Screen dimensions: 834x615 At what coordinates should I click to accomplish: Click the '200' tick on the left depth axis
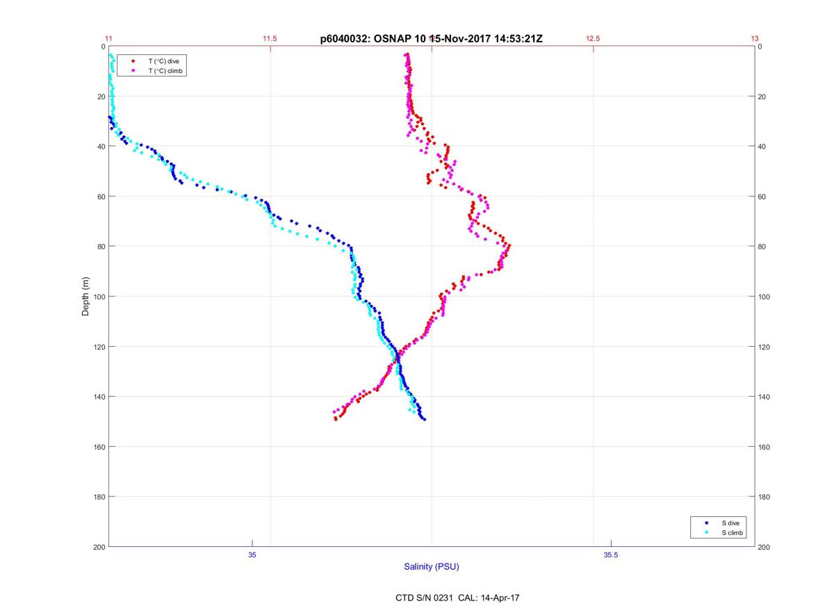pyautogui.click(x=99, y=547)
